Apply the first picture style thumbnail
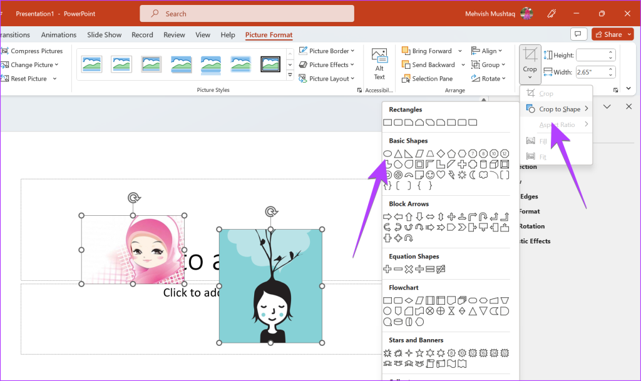Image resolution: width=641 pixels, height=381 pixels. [x=91, y=64]
